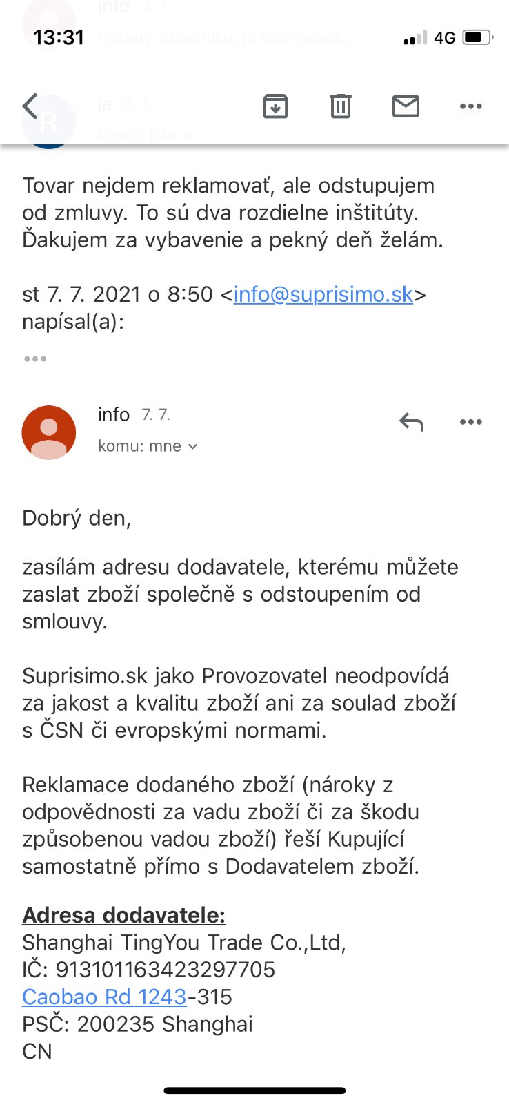Mark conversation as unread with envelope icon

click(406, 106)
